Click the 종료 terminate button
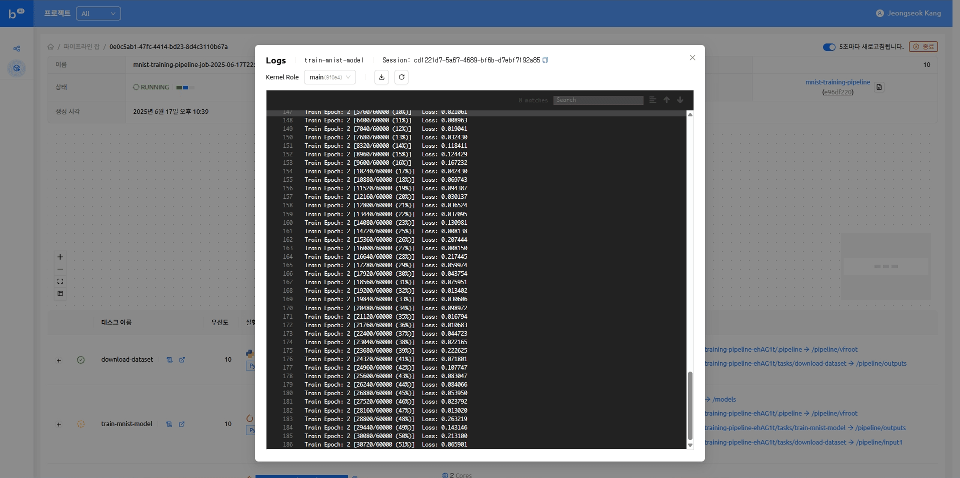960x478 pixels. pos(923,46)
